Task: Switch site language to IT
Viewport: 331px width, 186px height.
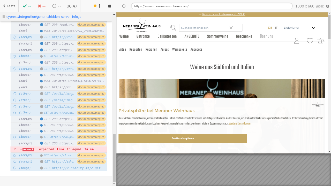Action: pyautogui.click(x=276, y=28)
